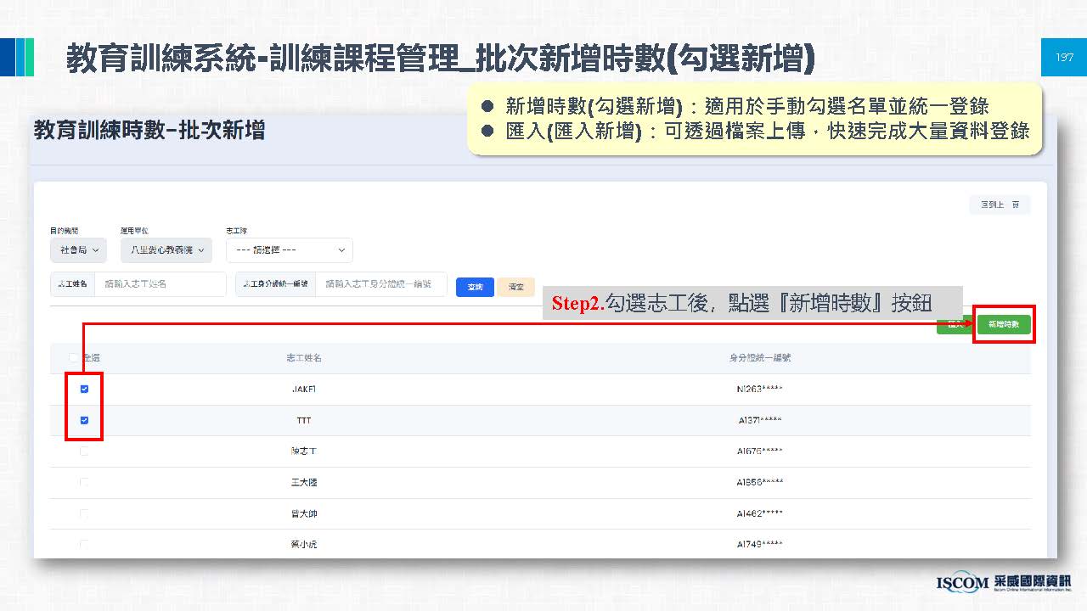1087x611 pixels.
Task: Uncheck the checkbox for volunteer TTT
Action: tap(84, 420)
